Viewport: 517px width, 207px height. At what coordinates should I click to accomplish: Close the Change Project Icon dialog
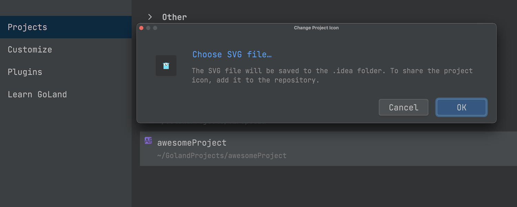pos(141,28)
